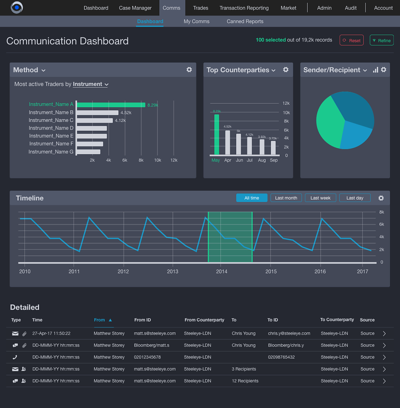Viewport: 400px width, 408px height.
Task: Click the Instrument_Name A green bar
Action: tap(111, 105)
